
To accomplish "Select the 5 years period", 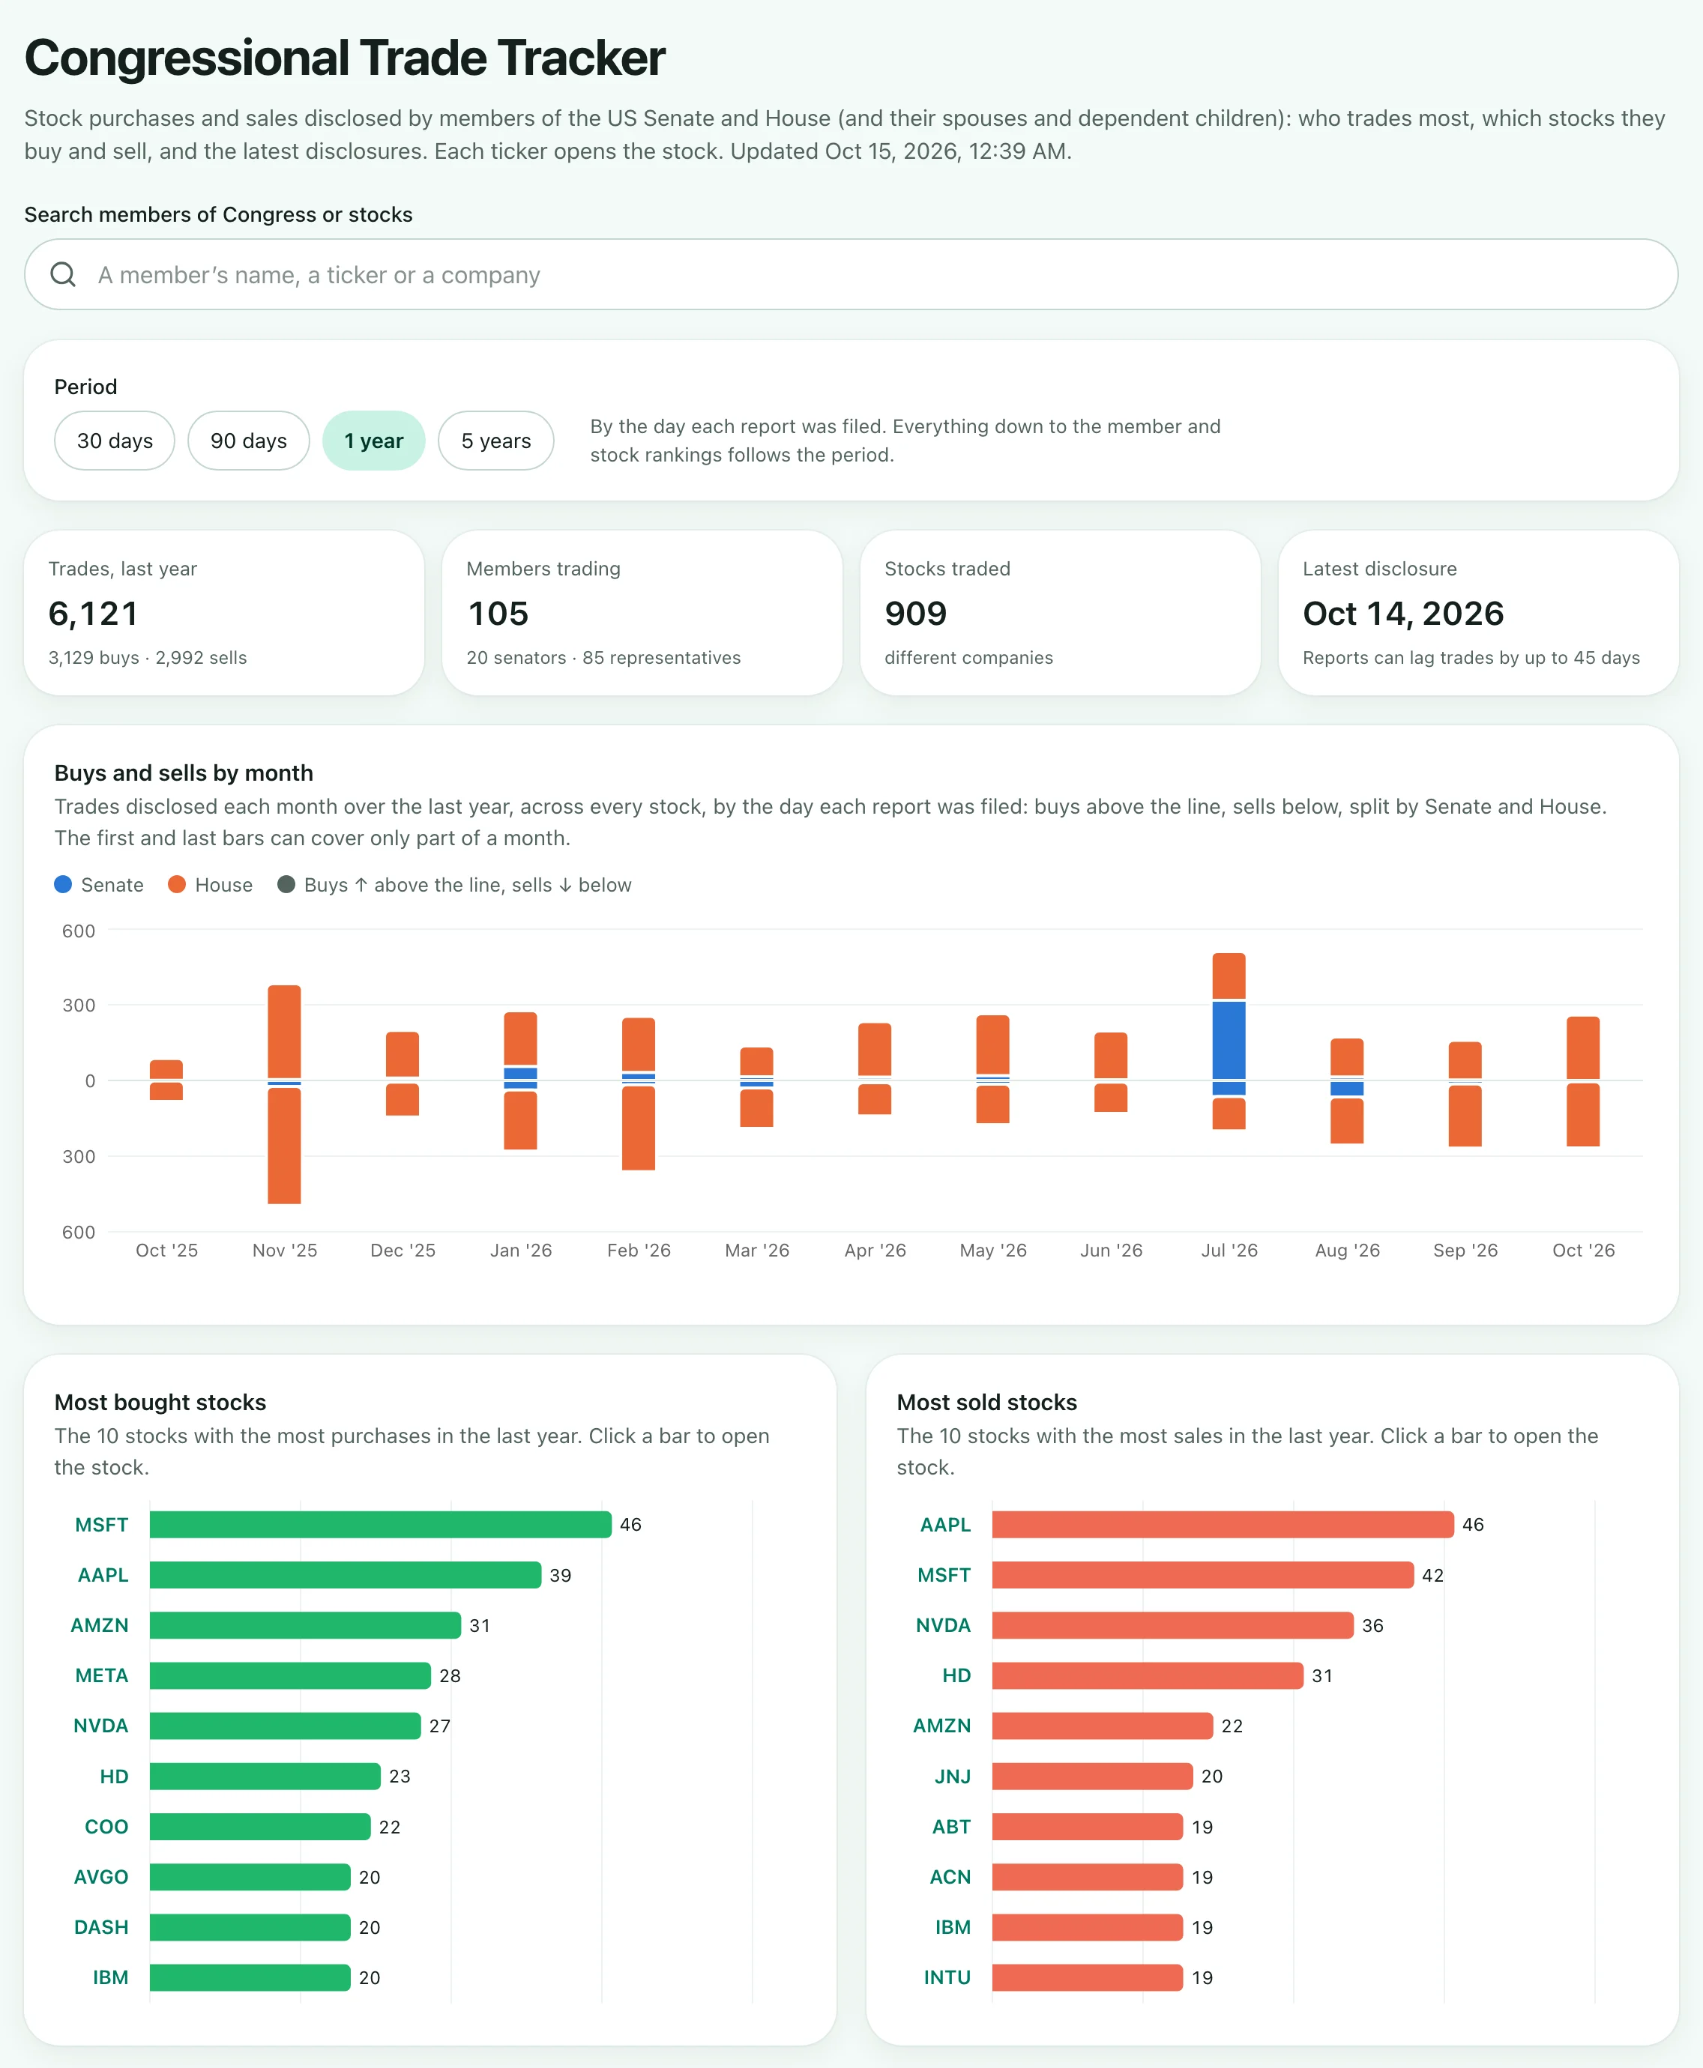I will 495,441.
